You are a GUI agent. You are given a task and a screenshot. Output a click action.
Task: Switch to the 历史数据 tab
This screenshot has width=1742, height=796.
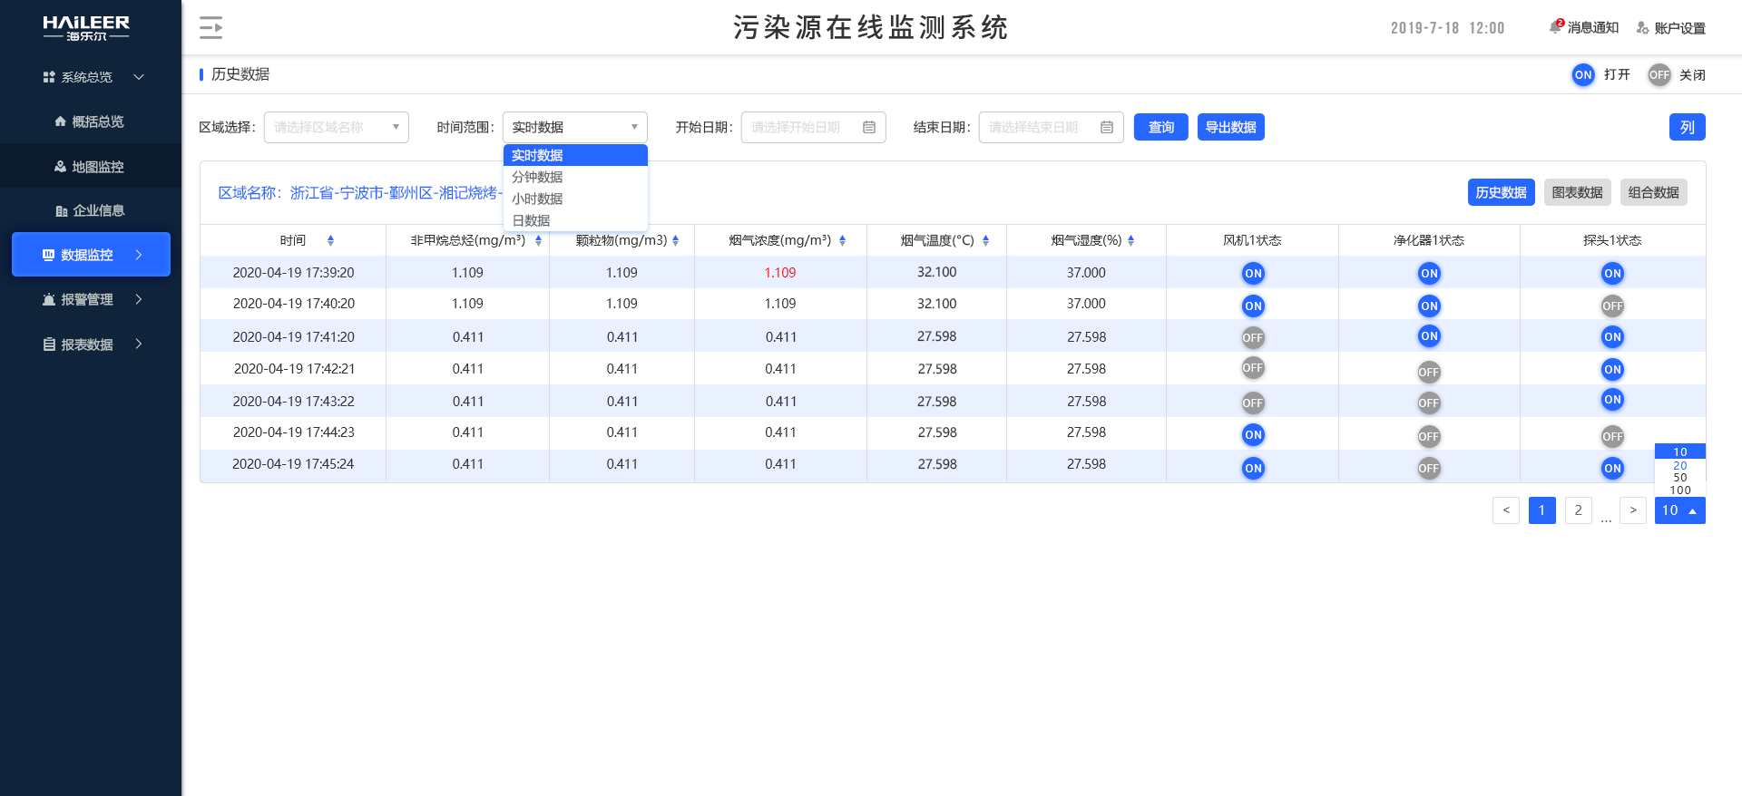click(1502, 192)
